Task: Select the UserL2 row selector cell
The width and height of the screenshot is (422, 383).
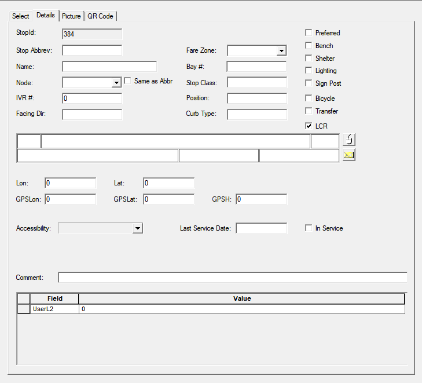Action: tap(24, 309)
